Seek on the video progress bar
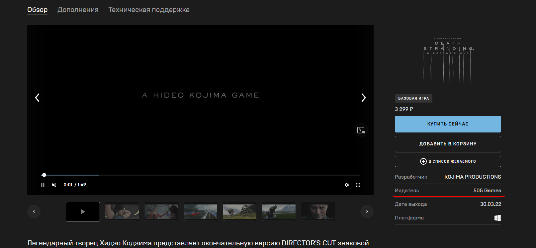This screenshot has width=536, height=248. (200, 175)
